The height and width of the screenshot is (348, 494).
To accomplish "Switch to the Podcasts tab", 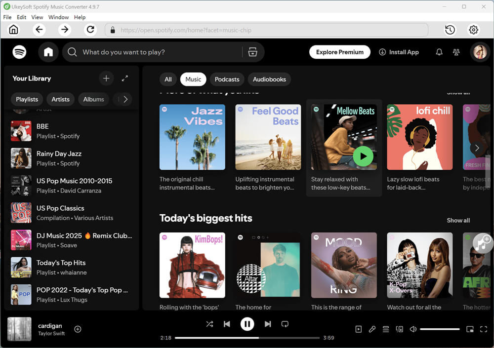I will [227, 79].
